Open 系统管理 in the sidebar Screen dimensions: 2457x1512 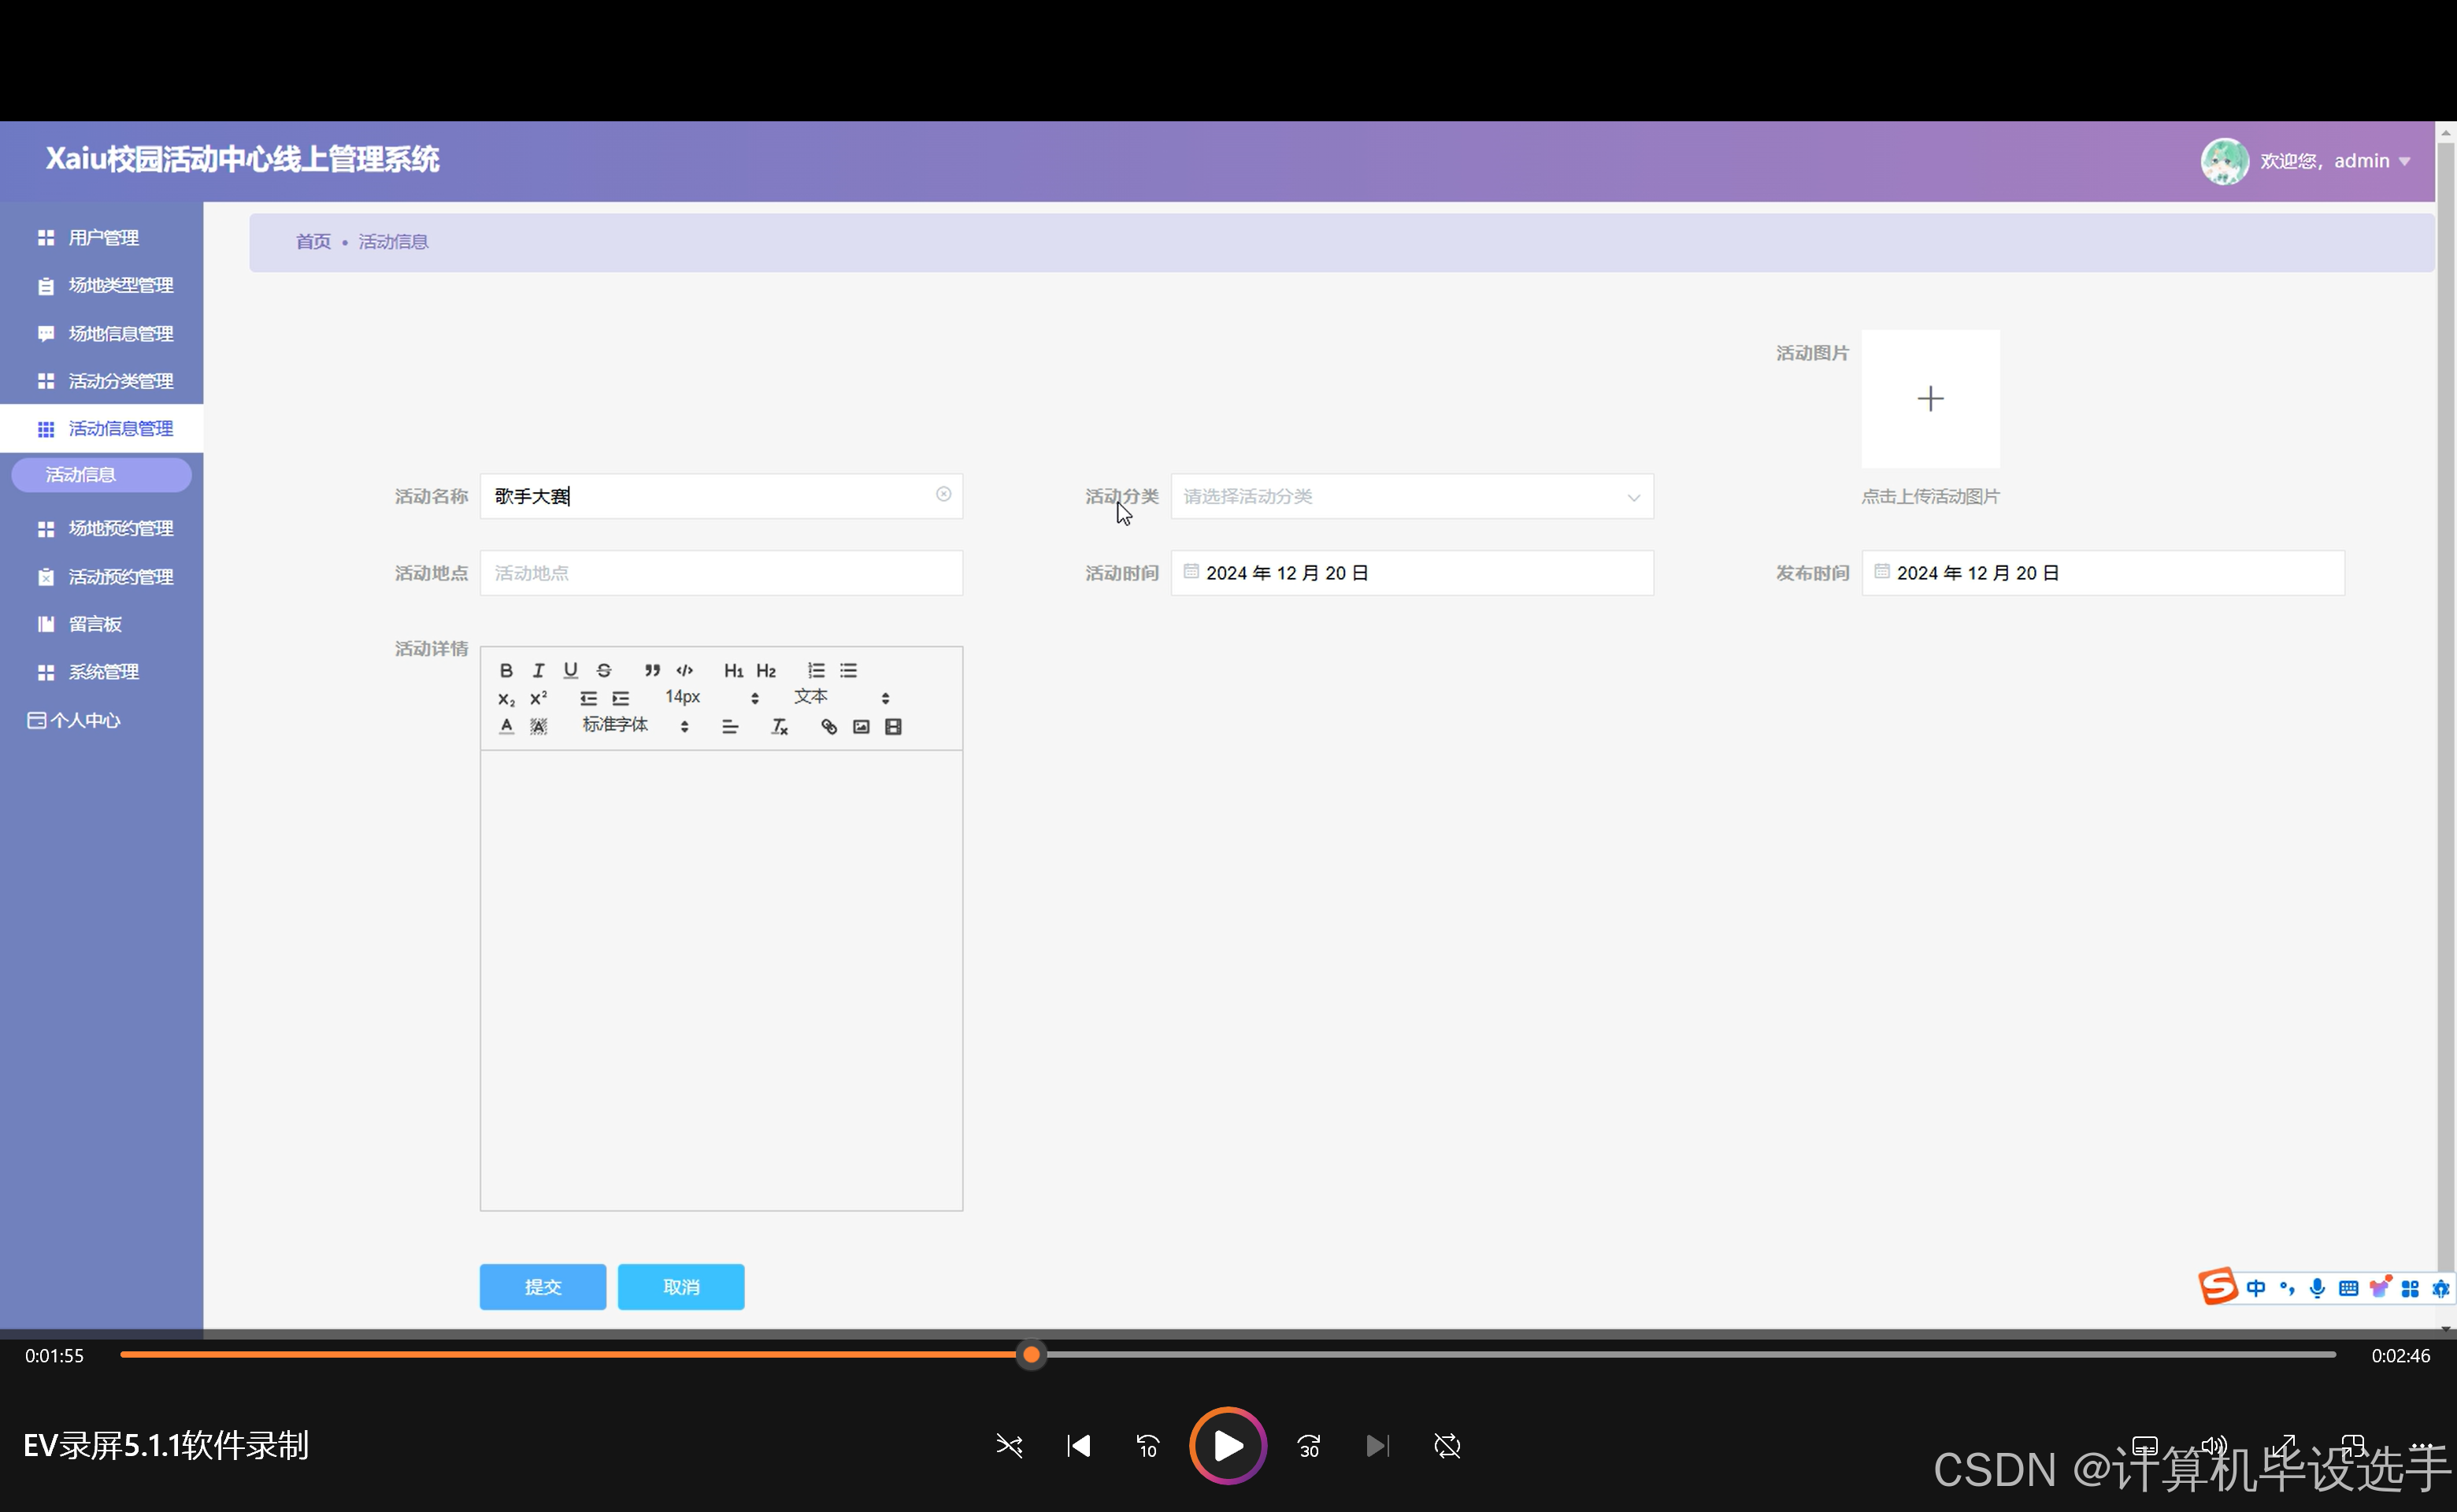pyautogui.click(x=102, y=672)
